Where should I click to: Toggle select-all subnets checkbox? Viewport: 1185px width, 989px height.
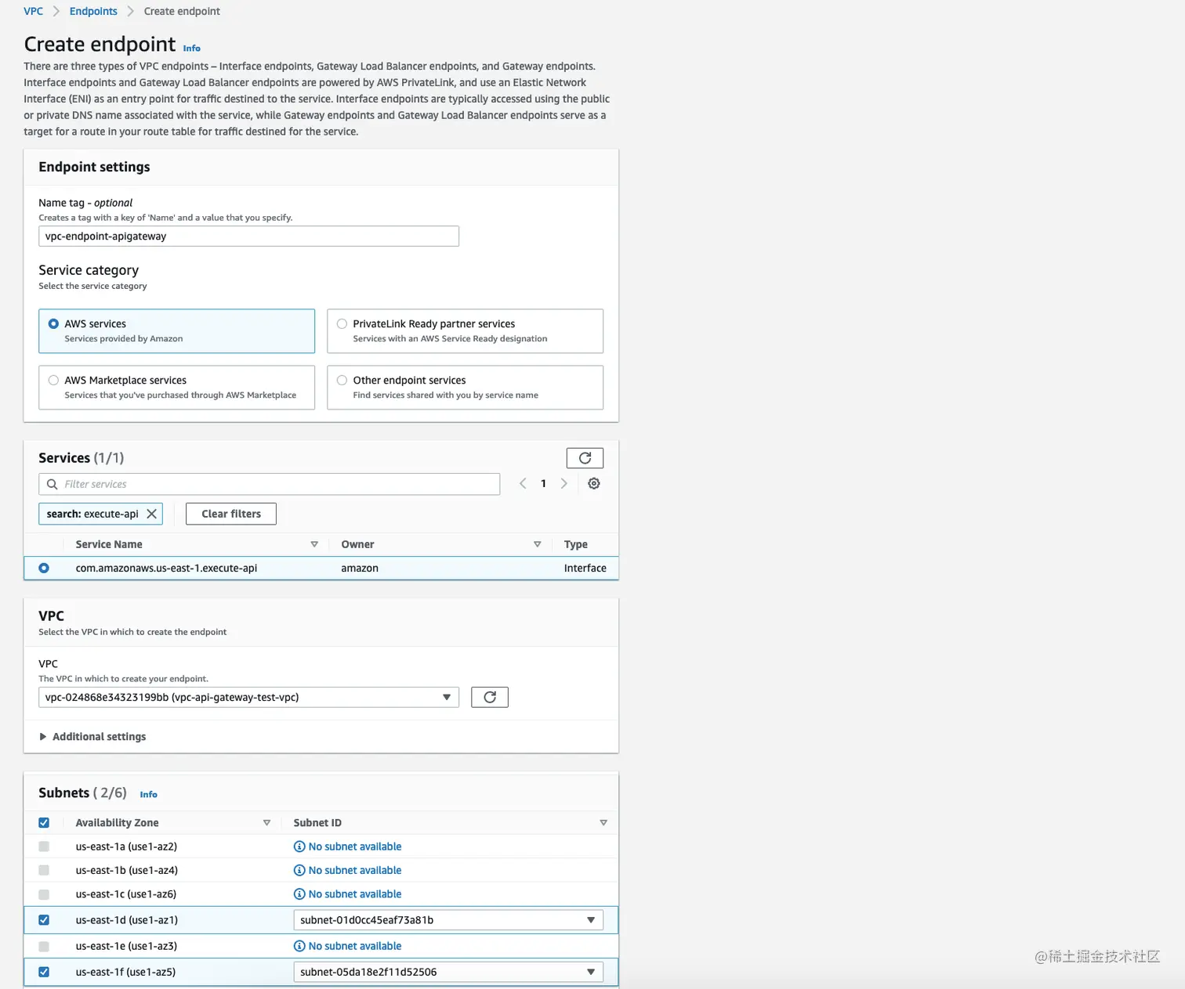(x=44, y=823)
